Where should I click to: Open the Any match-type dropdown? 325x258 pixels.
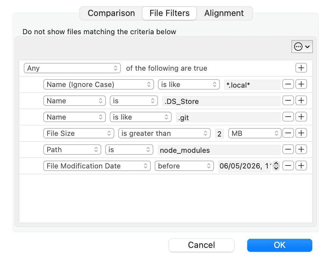pyautogui.click(x=72, y=68)
